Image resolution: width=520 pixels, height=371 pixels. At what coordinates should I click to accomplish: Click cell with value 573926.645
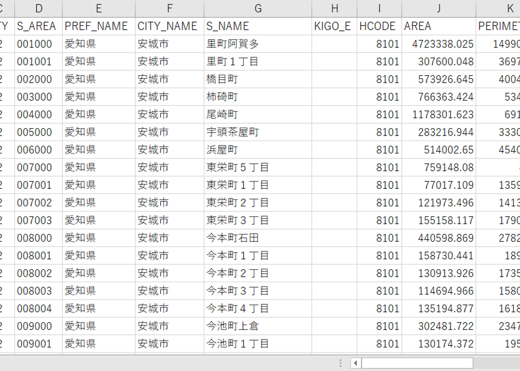439,79
